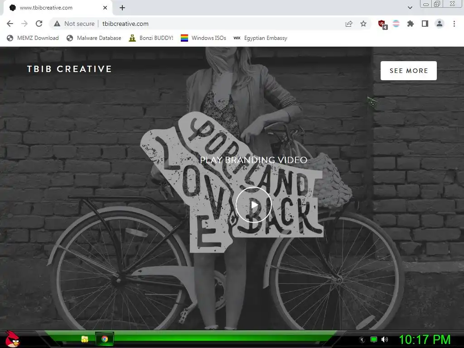Open the tab search dropdown arrow

410,8
